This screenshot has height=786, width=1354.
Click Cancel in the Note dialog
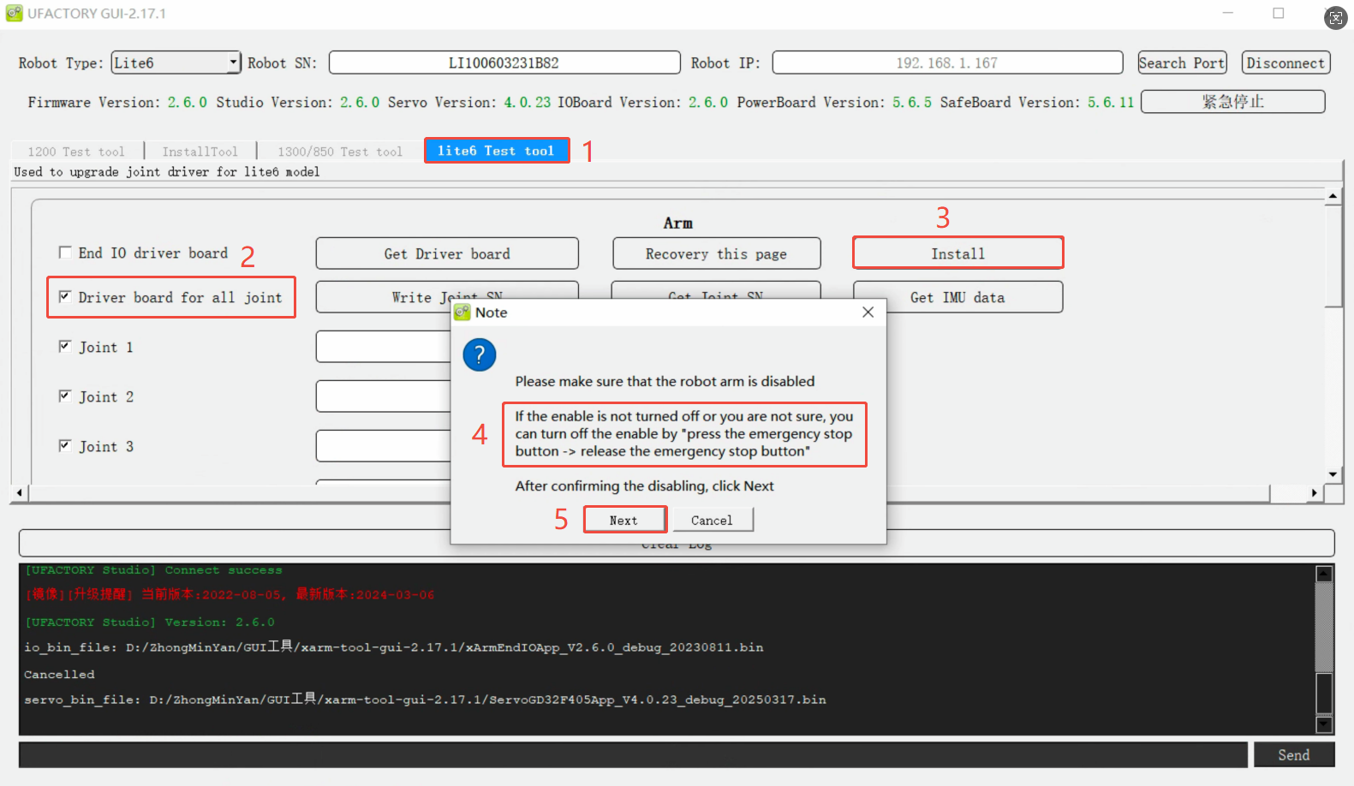(x=713, y=520)
